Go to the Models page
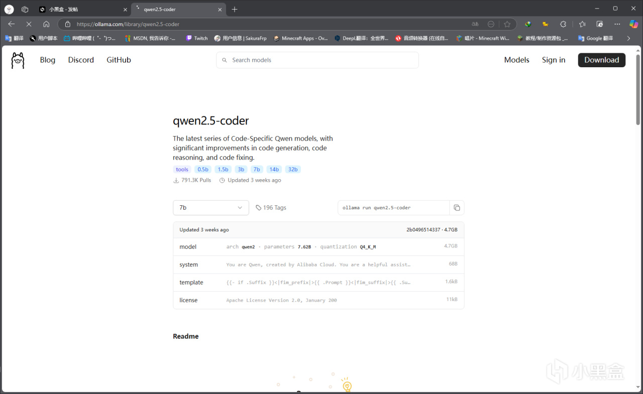Viewport: 643px width, 394px height. point(517,60)
